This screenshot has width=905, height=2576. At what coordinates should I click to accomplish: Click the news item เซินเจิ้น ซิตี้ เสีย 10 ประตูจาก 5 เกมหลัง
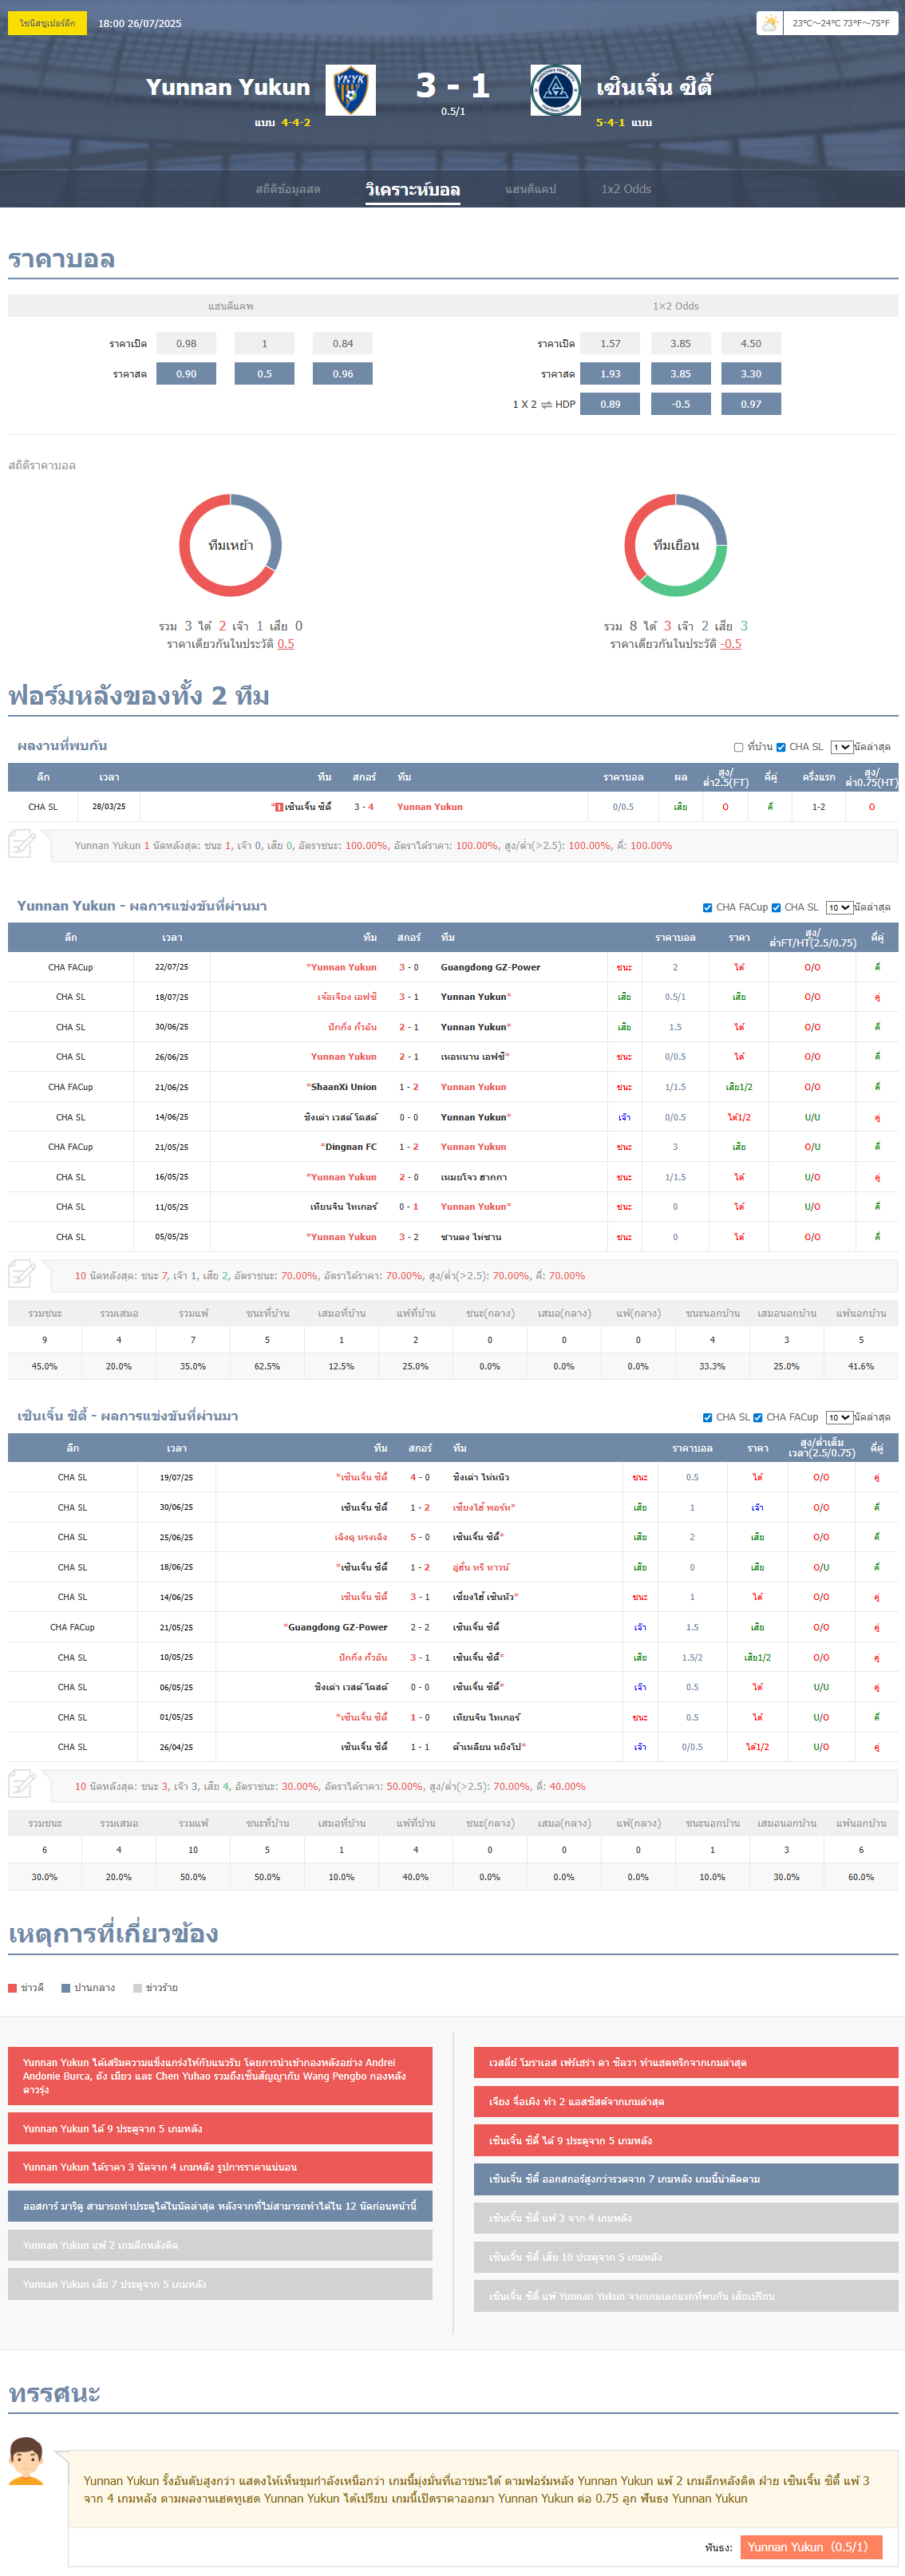(x=686, y=2257)
